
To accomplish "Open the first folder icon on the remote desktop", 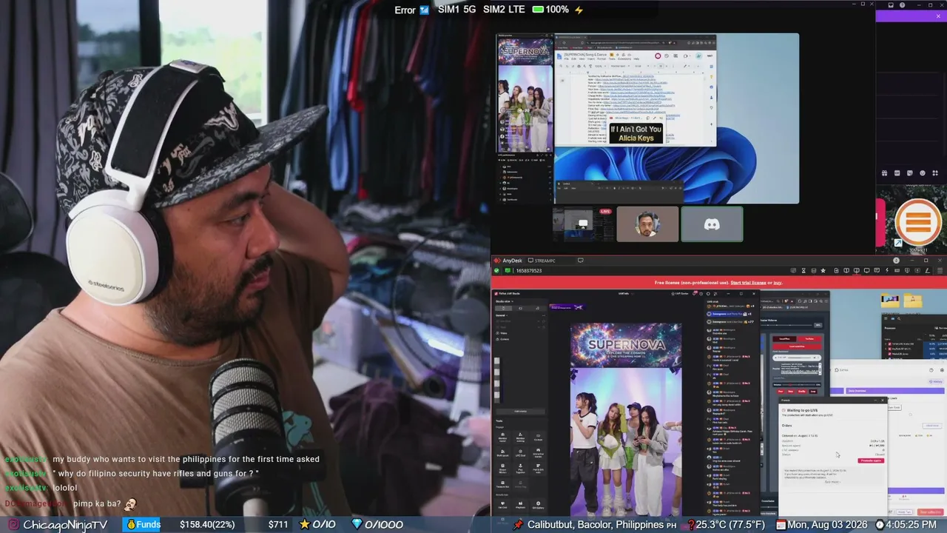I will pos(890,301).
